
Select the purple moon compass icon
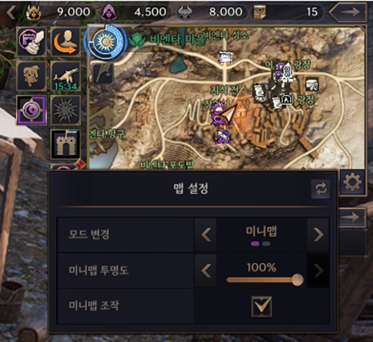coord(31,110)
